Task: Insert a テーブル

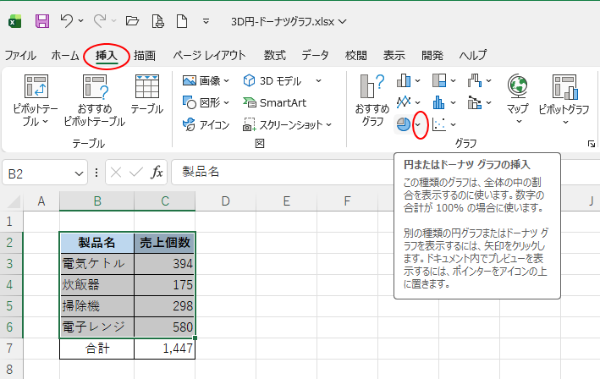Action: tap(147, 94)
